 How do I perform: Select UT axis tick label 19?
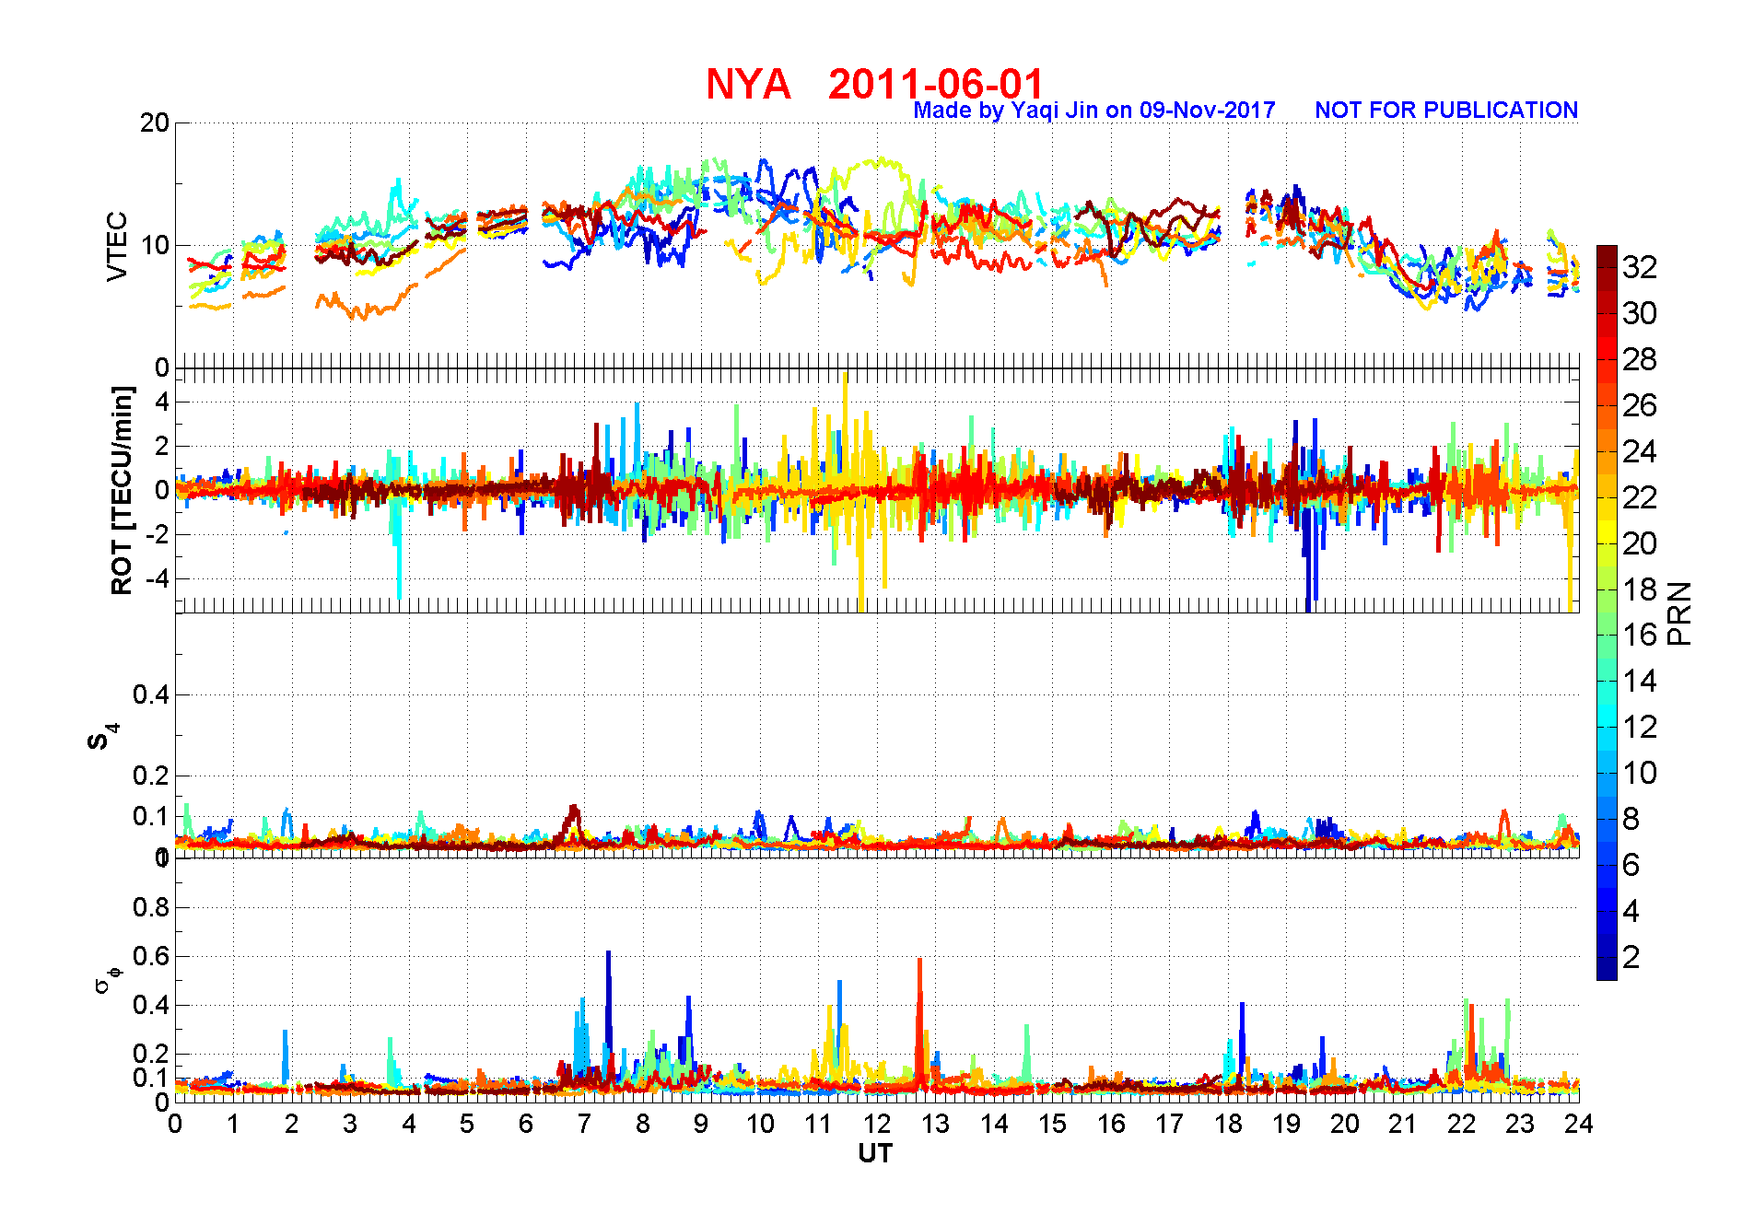1286,1124
